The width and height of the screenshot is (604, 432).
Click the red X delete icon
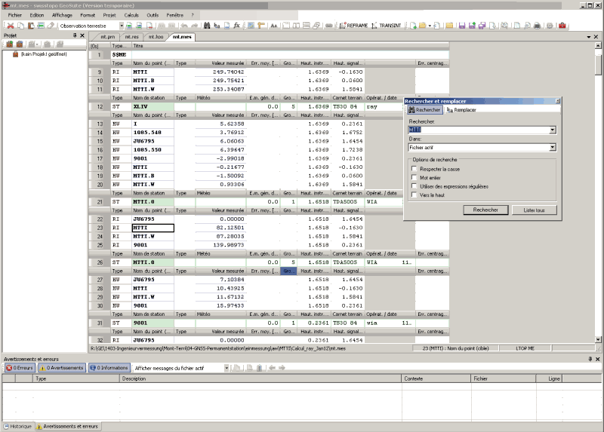click(11, 26)
